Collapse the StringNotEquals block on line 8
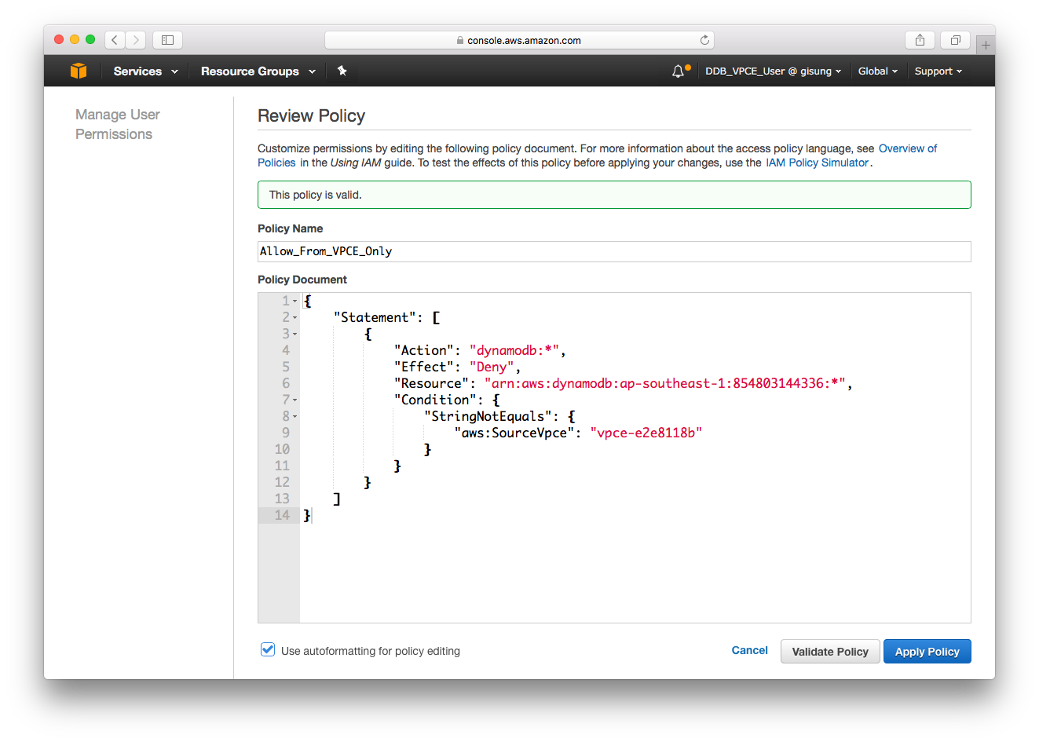1039x742 pixels. click(x=293, y=415)
